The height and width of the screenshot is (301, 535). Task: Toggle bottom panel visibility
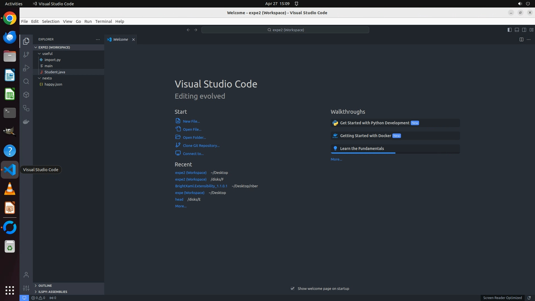(x=517, y=30)
